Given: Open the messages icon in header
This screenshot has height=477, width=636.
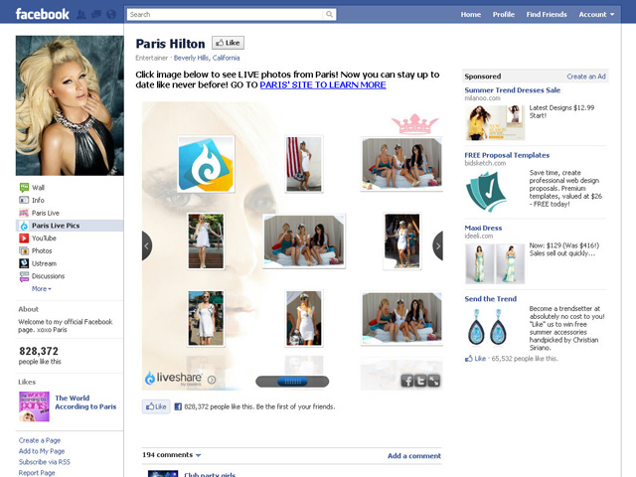Looking at the screenshot, I should (x=96, y=15).
